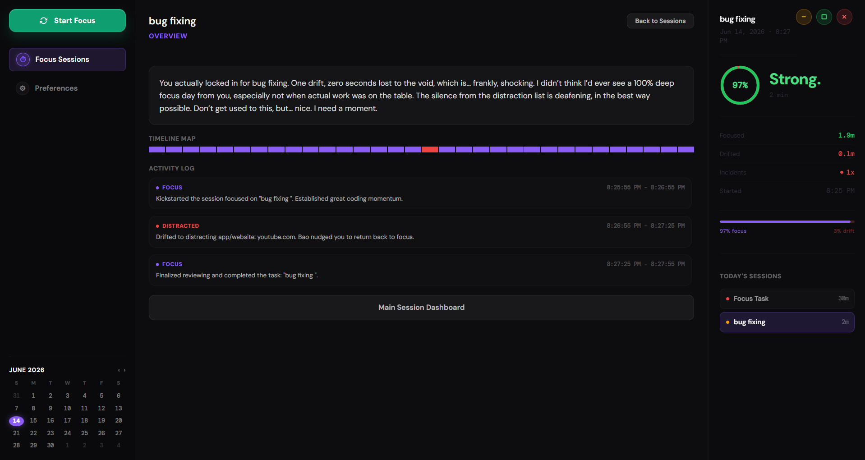865x460 pixels.
Task: Click the Strong. rating text
Action: (x=795, y=80)
